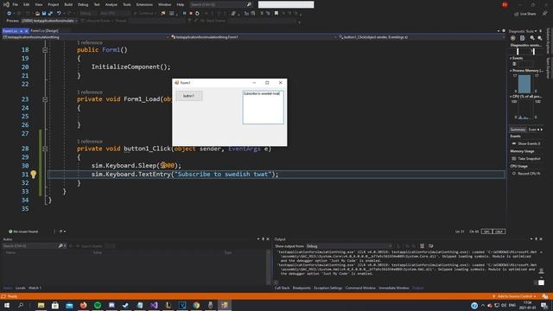553x311 pixels.
Task: Collapse the Events section in Diagnostic Tools
Action: click(511, 58)
